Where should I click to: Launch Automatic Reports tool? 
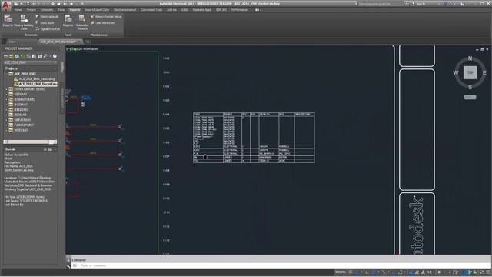pyautogui.click(x=82, y=22)
